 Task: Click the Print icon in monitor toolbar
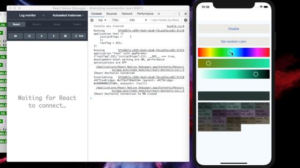pyautogui.click(x=66, y=36)
